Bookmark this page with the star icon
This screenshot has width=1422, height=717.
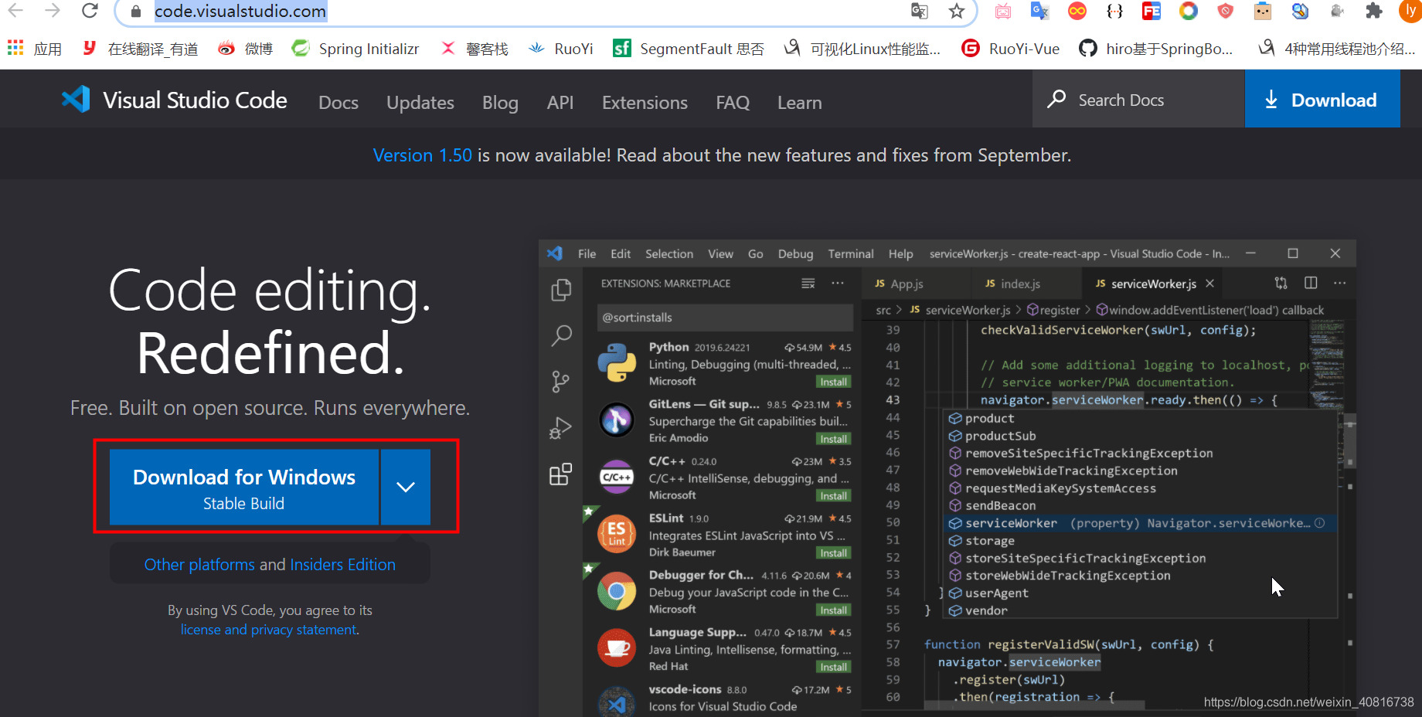(x=957, y=11)
